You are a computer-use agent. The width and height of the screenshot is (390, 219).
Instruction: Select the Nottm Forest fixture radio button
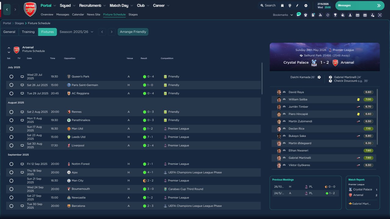(11, 164)
